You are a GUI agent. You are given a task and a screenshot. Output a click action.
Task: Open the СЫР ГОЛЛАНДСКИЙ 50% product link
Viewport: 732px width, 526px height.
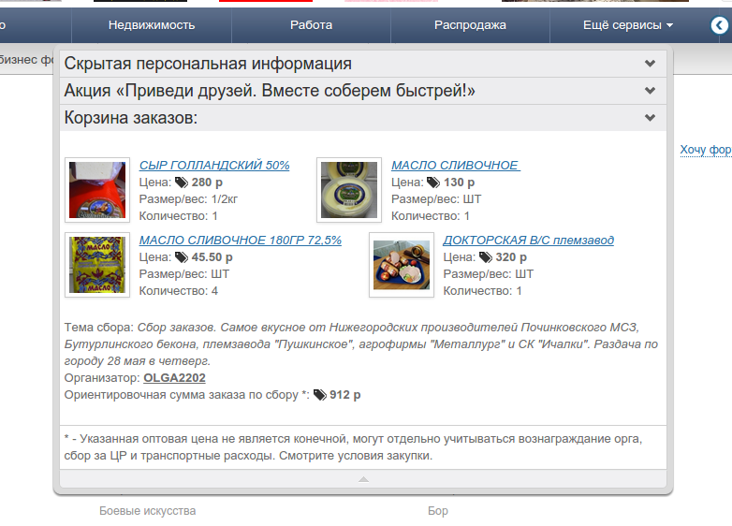coord(214,165)
